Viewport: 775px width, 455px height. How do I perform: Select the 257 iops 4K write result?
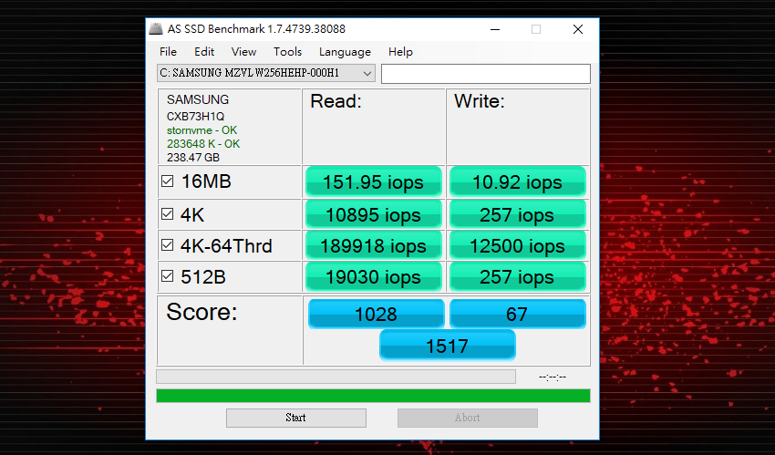pos(518,215)
